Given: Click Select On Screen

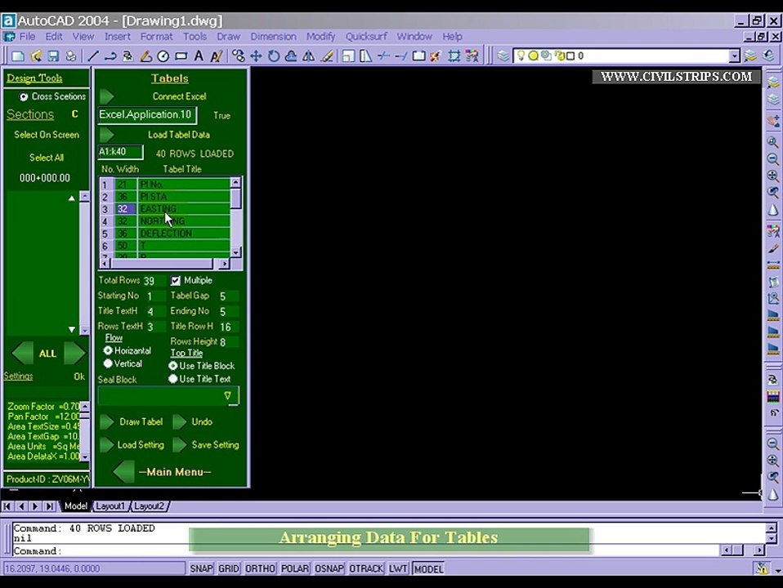Looking at the screenshot, I should pyautogui.click(x=47, y=135).
